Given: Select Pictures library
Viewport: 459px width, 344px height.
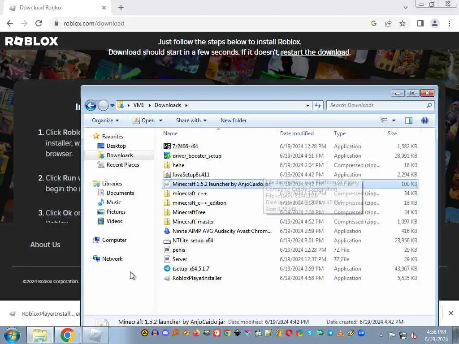Looking at the screenshot, I should pos(116,212).
